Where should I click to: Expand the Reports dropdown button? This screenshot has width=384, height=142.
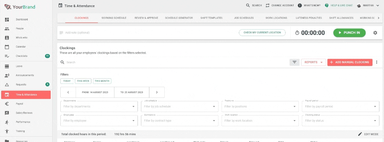pos(313,62)
